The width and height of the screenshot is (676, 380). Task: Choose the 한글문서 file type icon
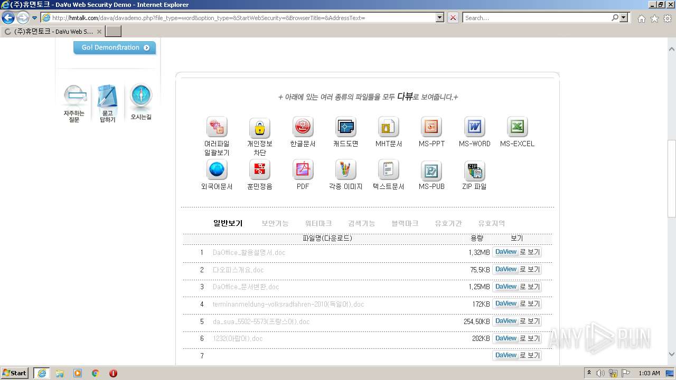tap(303, 127)
